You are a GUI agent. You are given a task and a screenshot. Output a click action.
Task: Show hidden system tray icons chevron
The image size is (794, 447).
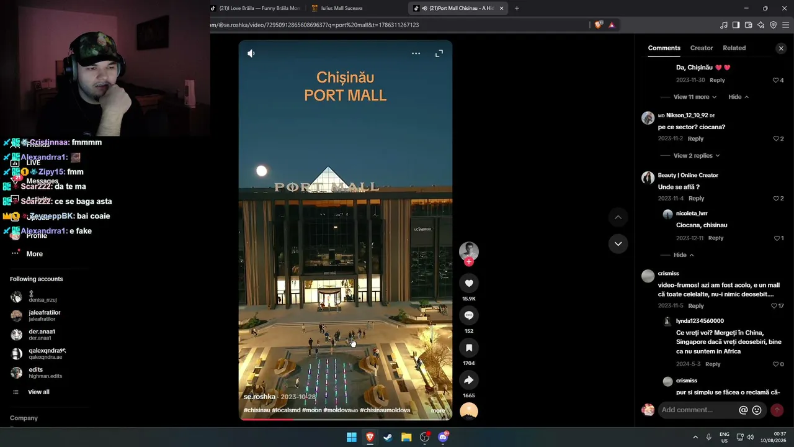[x=695, y=437]
